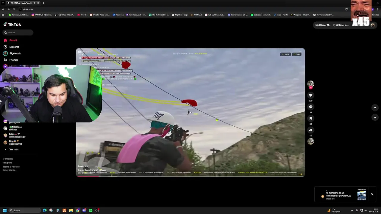Viewport: 381px width, 214px height.
Task: Open a new browser tab with the plus
Action: (43, 3)
